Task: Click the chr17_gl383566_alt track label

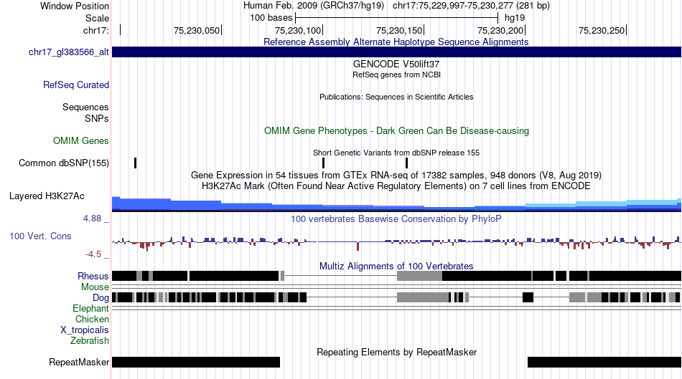Action: (69, 52)
